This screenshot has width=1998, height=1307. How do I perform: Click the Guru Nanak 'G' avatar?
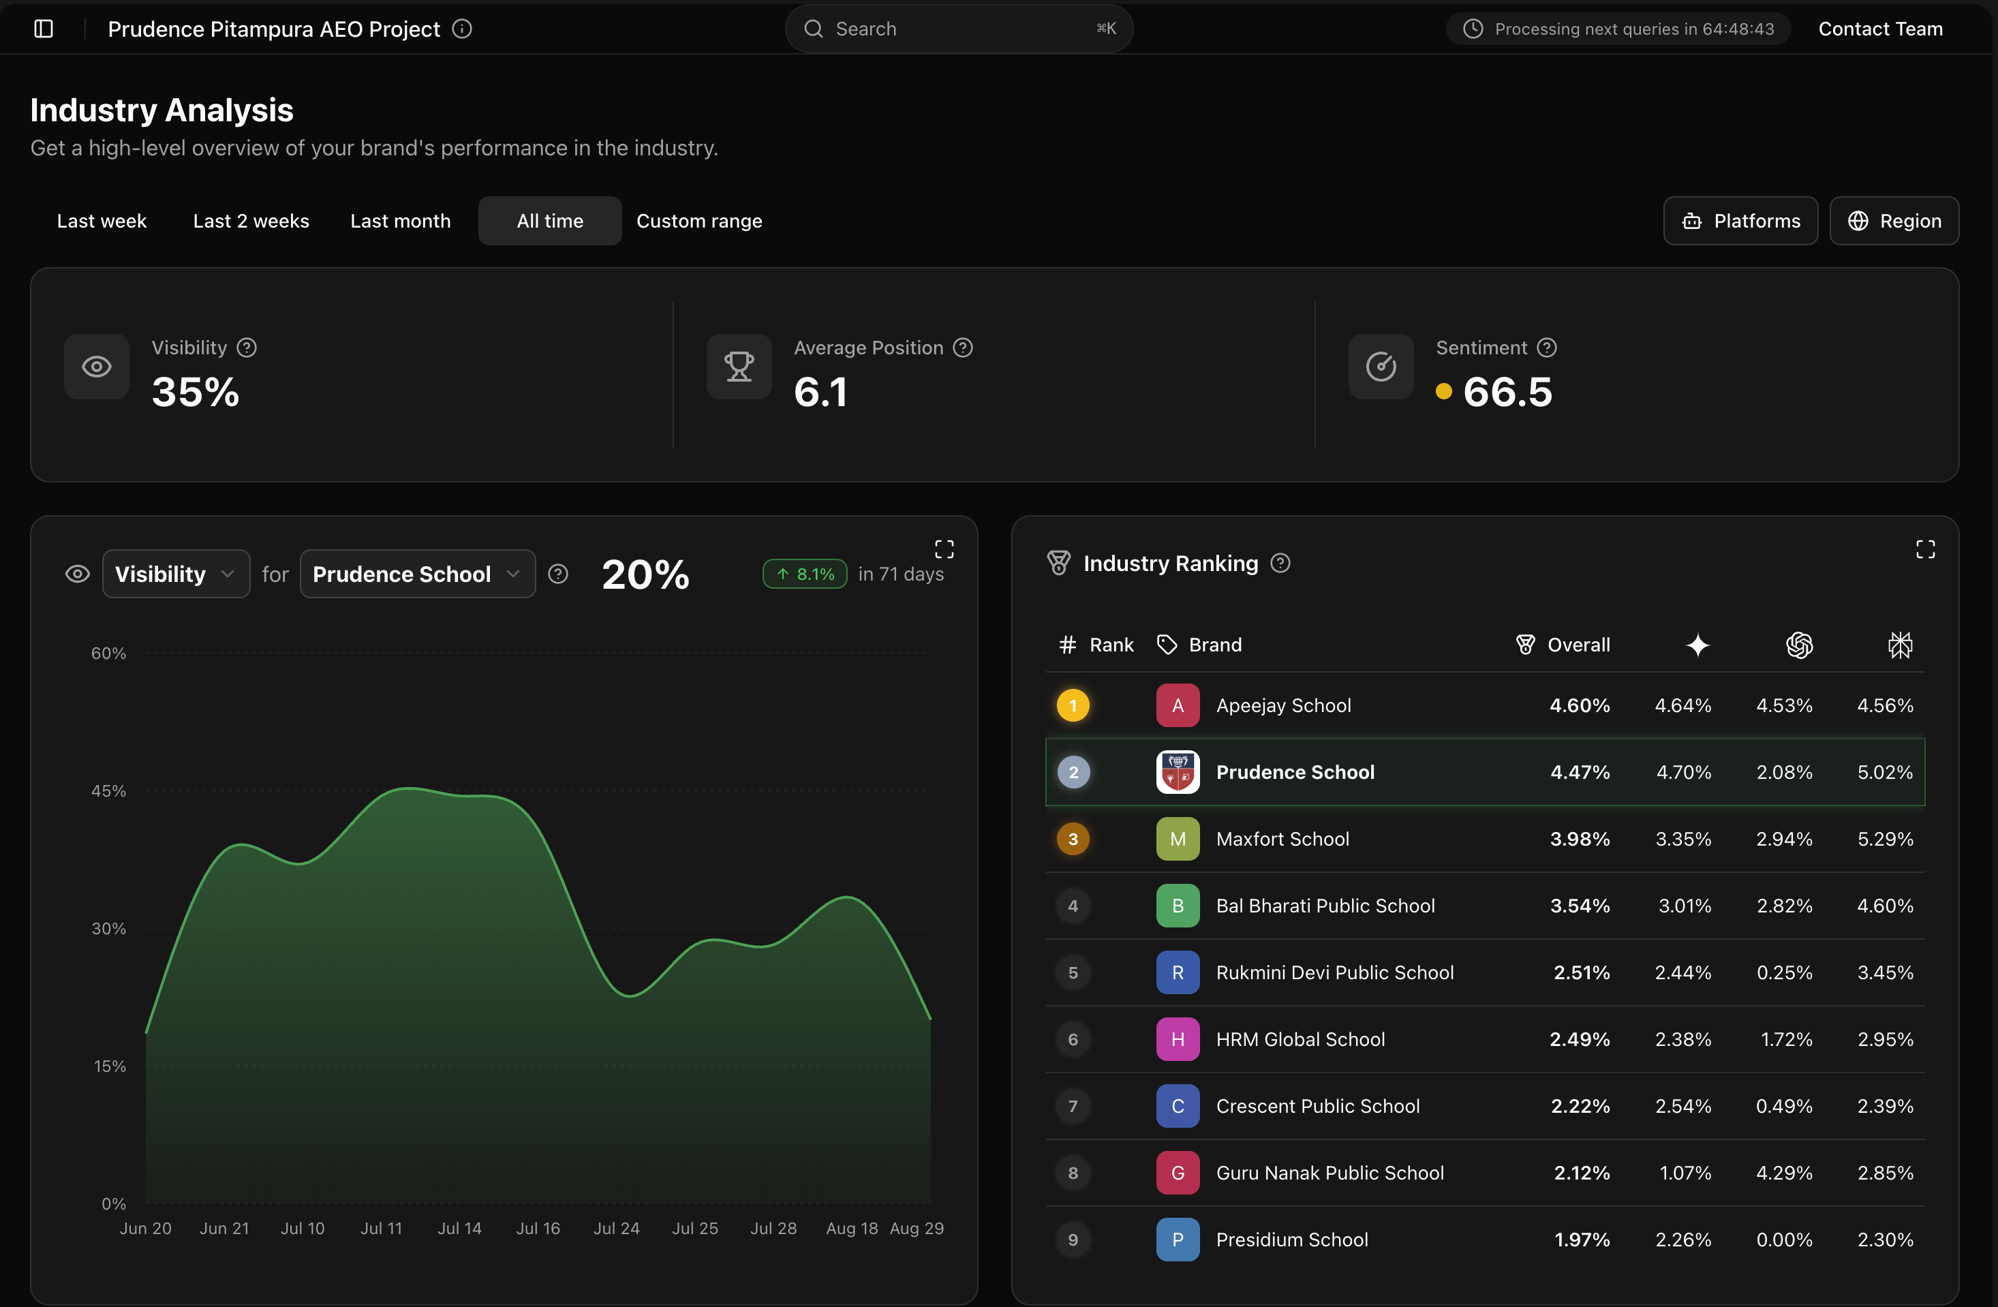(1178, 1173)
